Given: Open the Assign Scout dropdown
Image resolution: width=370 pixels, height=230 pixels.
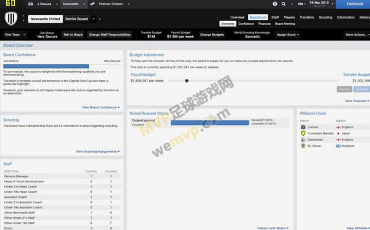Looking at the screenshot, I should (x=287, y=35).
